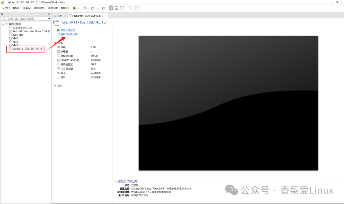Click the 显示 display device row
Image resolution: width=344 pixels, height=204 pixels.
[83, 77]
